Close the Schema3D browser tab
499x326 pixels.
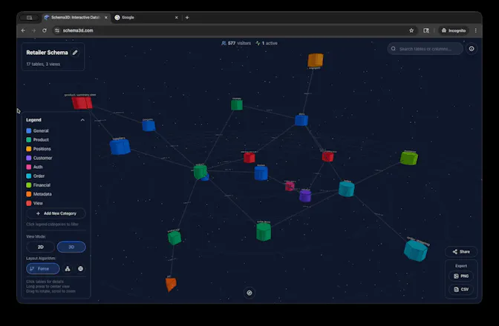[x=106, y=18]
